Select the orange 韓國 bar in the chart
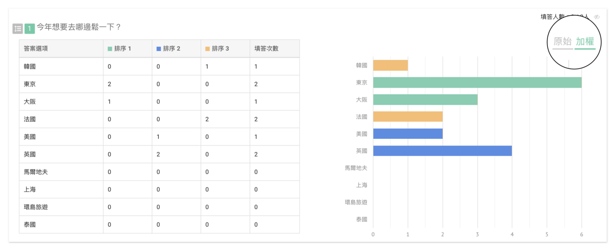Screen dimensions: 614x250 point(390,65)
